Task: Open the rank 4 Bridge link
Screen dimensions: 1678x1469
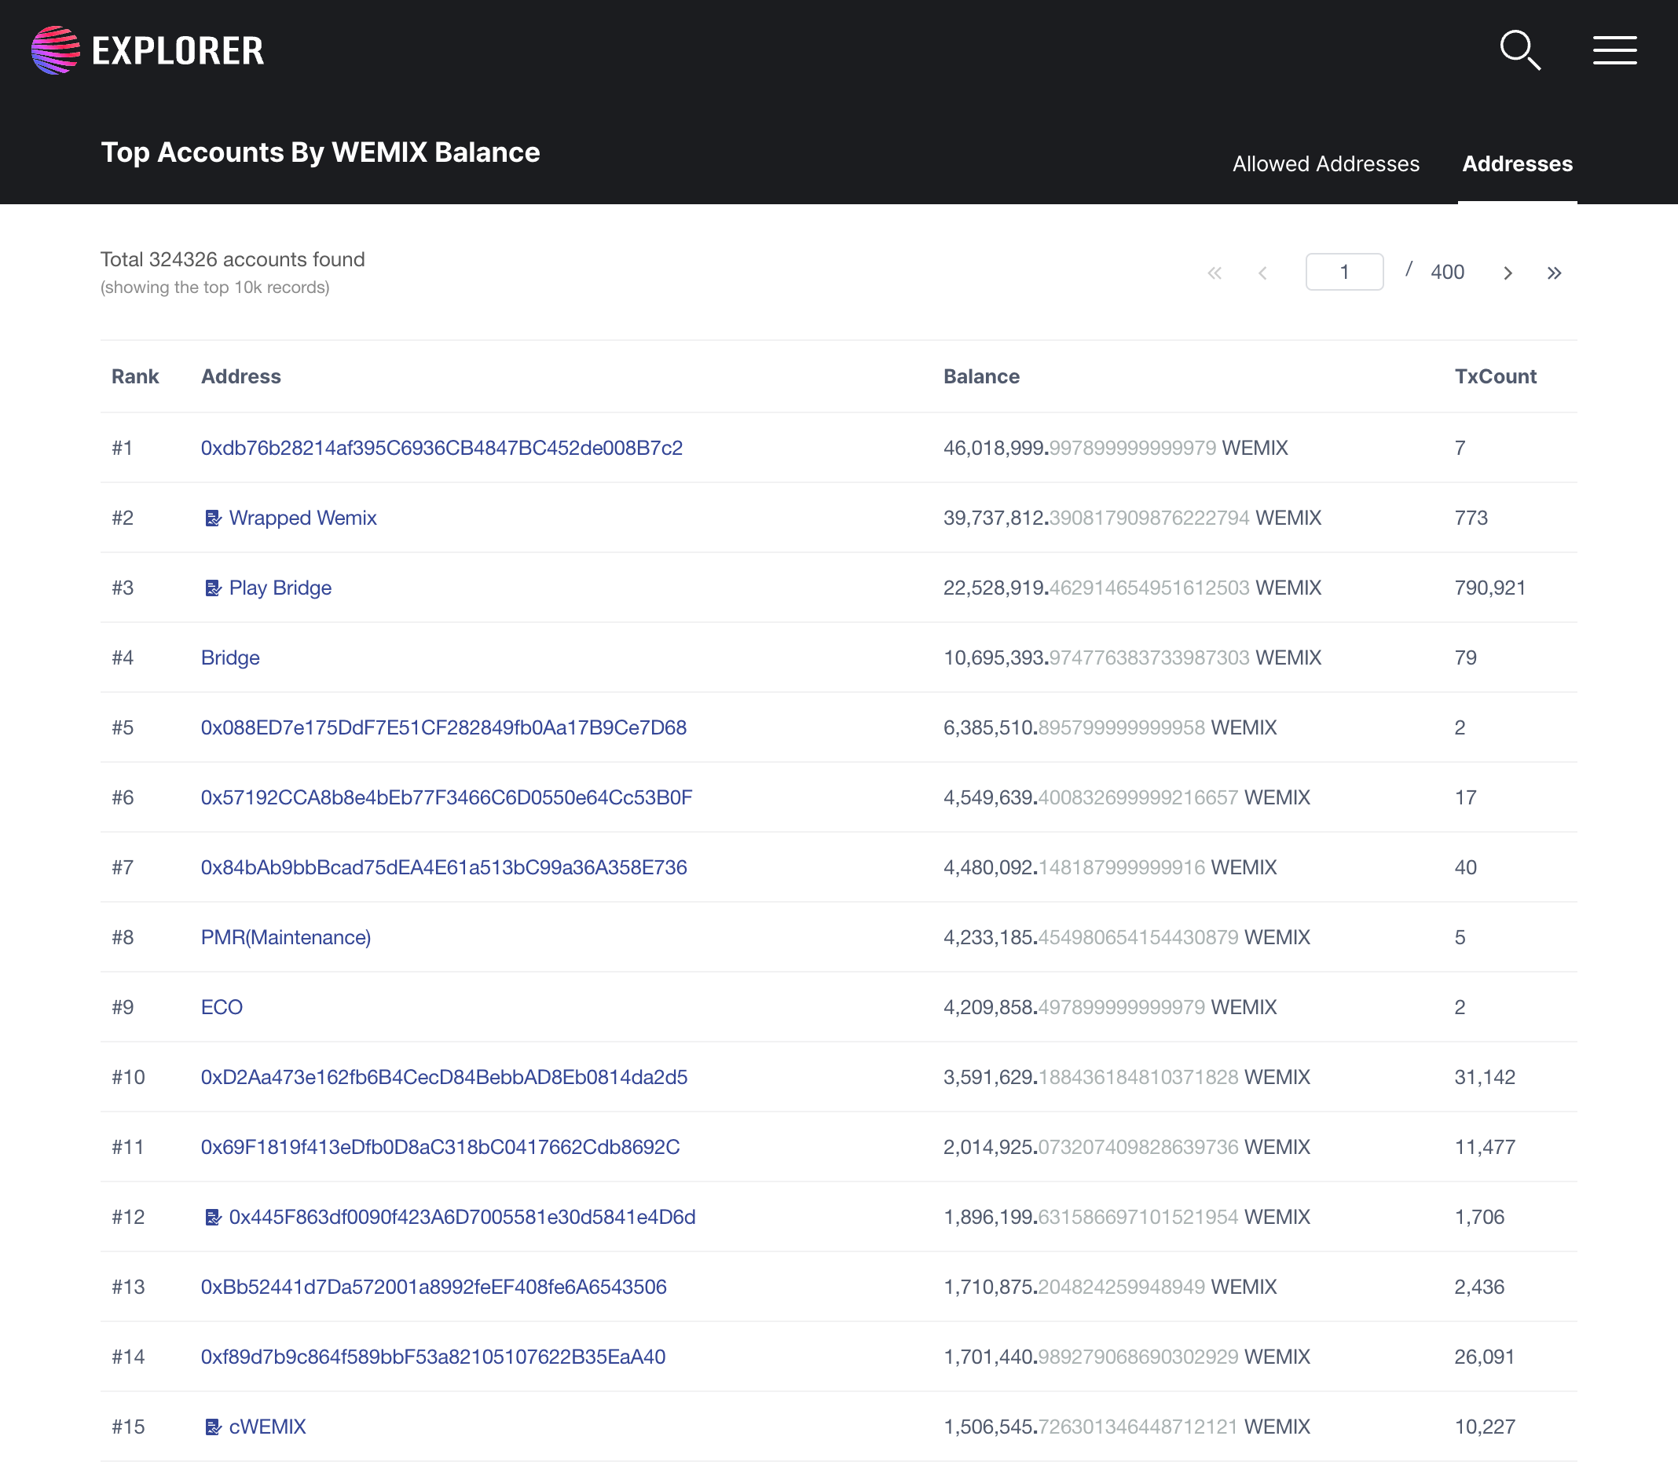Action: click(x=229, y=658)
